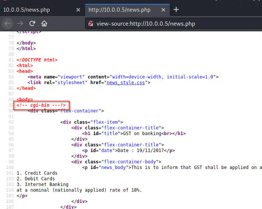Image resolution: width=262 pixels, height=209 pixels.
Task: Go to the Home page
Action: pyautogui.click(x=44, y=23)
